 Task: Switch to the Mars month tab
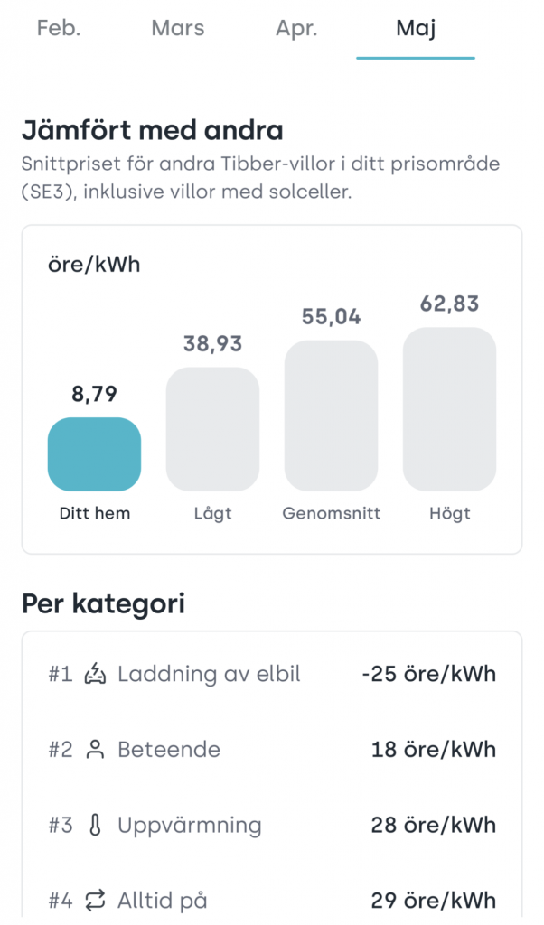click(x=178, y=28)
